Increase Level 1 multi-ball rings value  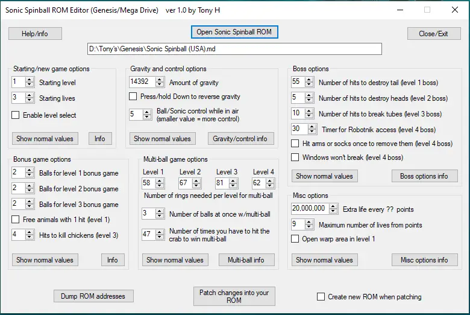tap(160, 180)
